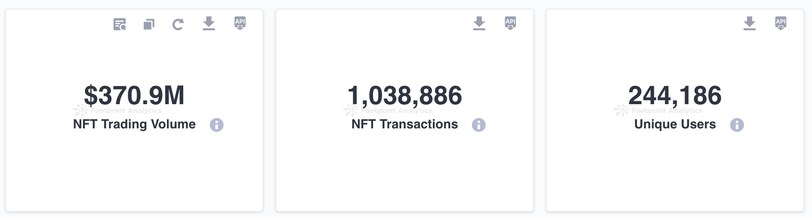Select the 244,186 users figure
The width and height of the screenshot is (812, 217).
[x=675, y=96]
